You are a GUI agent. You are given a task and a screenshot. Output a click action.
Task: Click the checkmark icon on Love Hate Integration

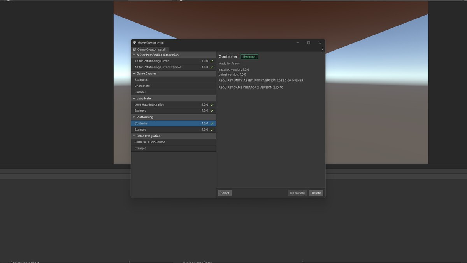pos(212,105)
